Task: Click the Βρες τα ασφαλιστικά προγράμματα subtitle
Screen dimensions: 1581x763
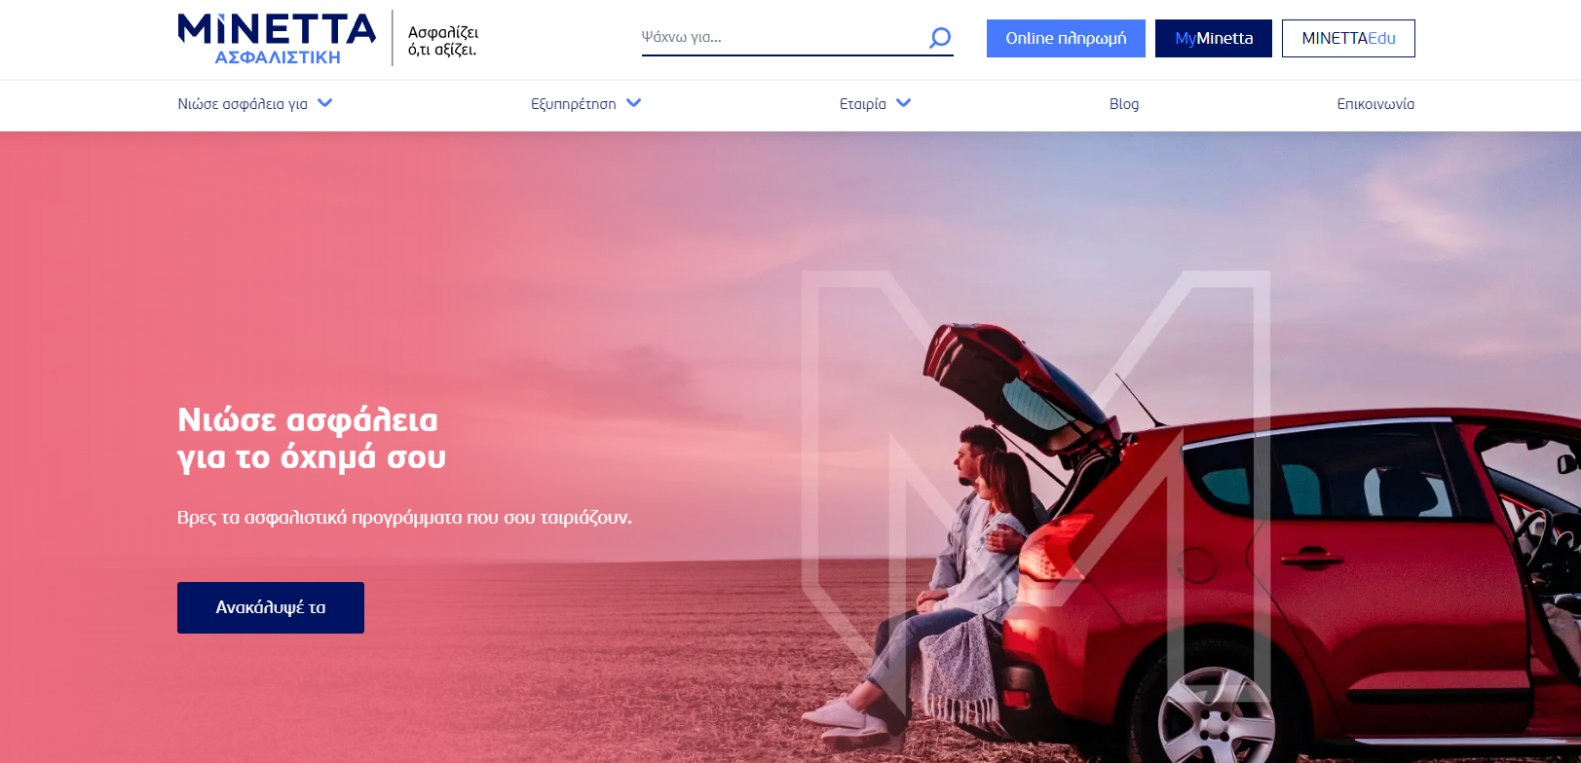Action: coord(404,517)
